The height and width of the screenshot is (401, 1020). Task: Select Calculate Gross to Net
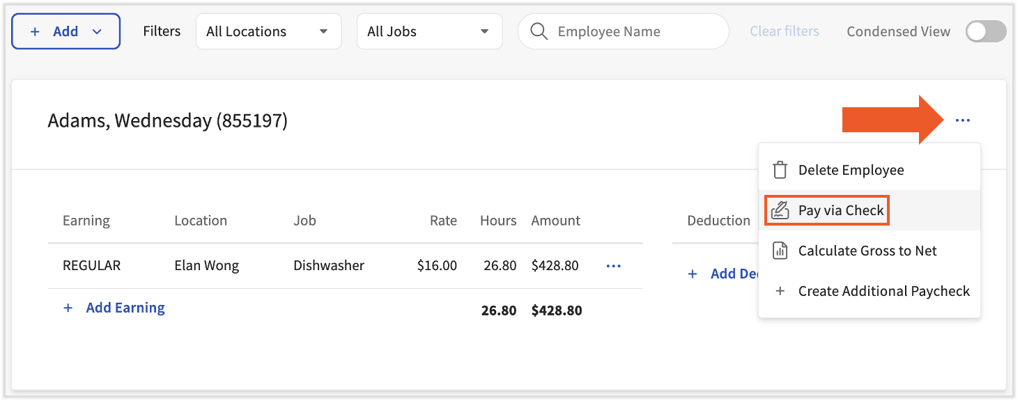click(x=867, y=250)
